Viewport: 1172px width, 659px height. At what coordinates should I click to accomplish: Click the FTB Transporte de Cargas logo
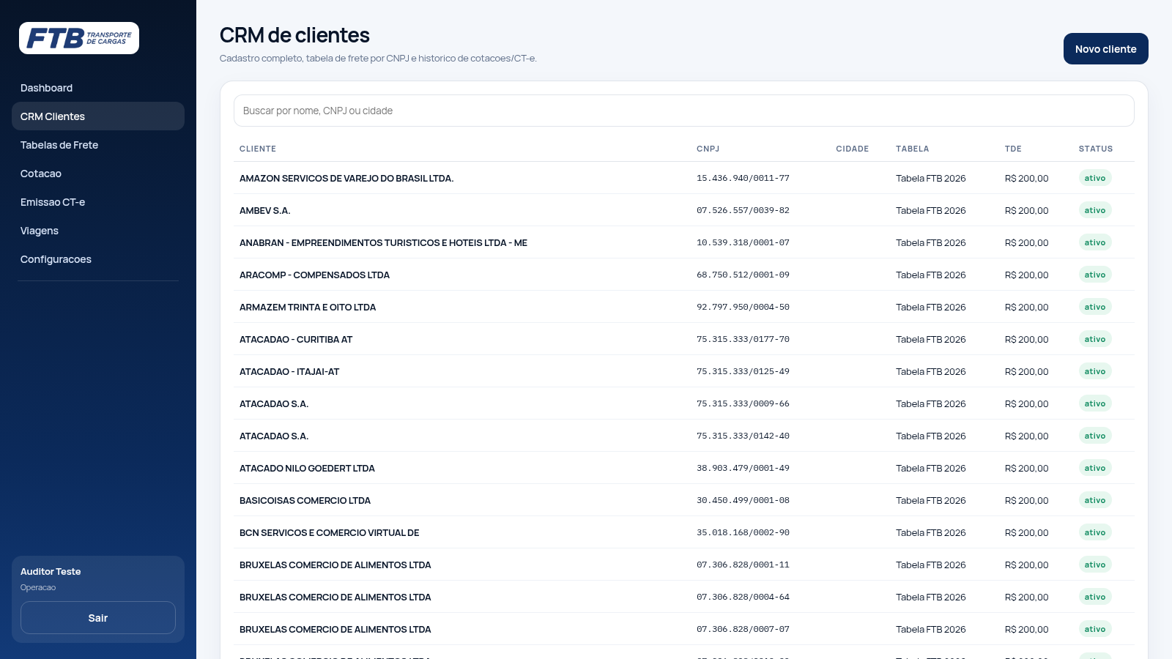pyautogui.click(x=79, y=38)
